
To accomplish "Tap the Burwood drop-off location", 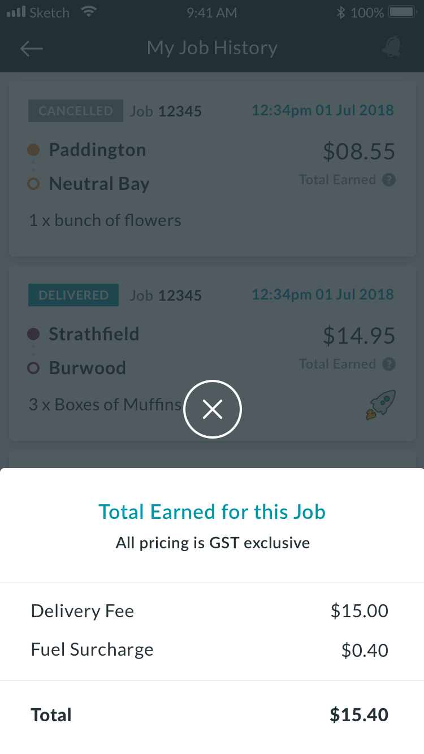I will [x=87, y=368].
